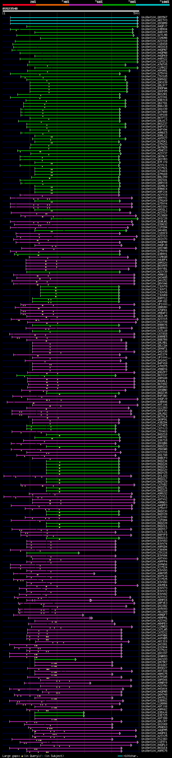172x758 pixels.
Task: Select the UniRef100_B9MT12 label
Action: (x=154, y=298)
